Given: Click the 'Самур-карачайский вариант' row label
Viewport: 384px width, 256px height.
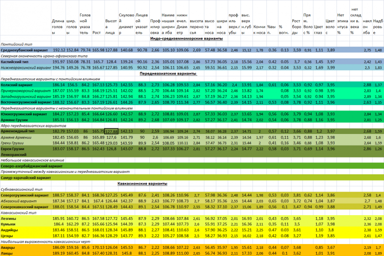Looking at the screenshot, I should 26,178.
